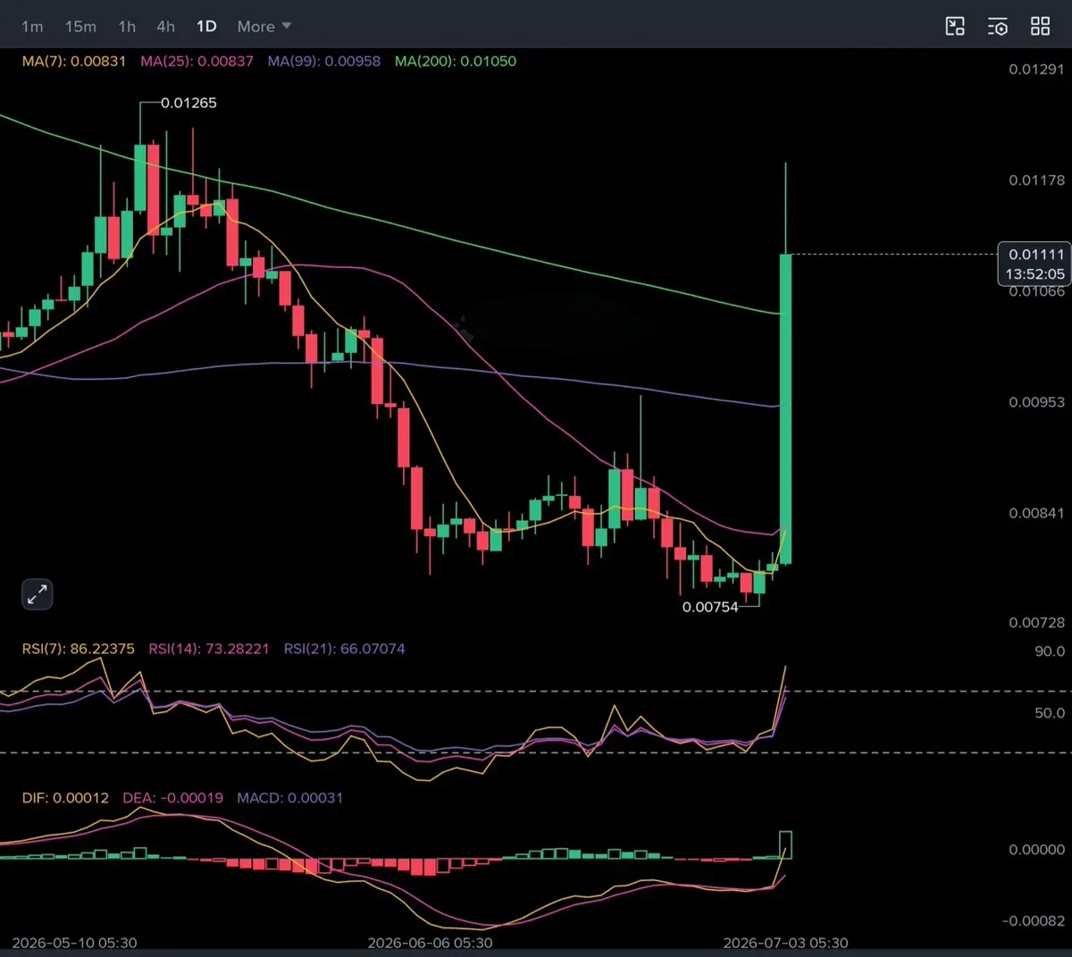The width and height of the screenshot is (1072, 957).
Task: Click the MACD 0.00000 axis label
Action: [1036, 850]
